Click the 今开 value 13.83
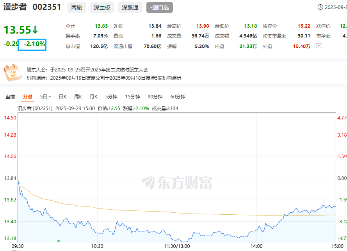The height and width of the screenshot is (251, 347). (101, 26)
